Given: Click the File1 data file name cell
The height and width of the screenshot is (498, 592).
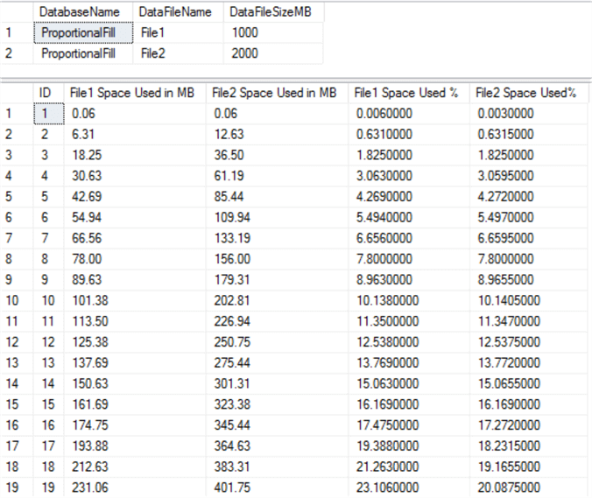Looking at the screenshot, I should (178, 33).
